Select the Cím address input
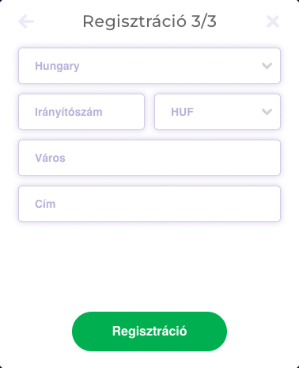Viewport: 299px width, 368px height. point(149,204)
